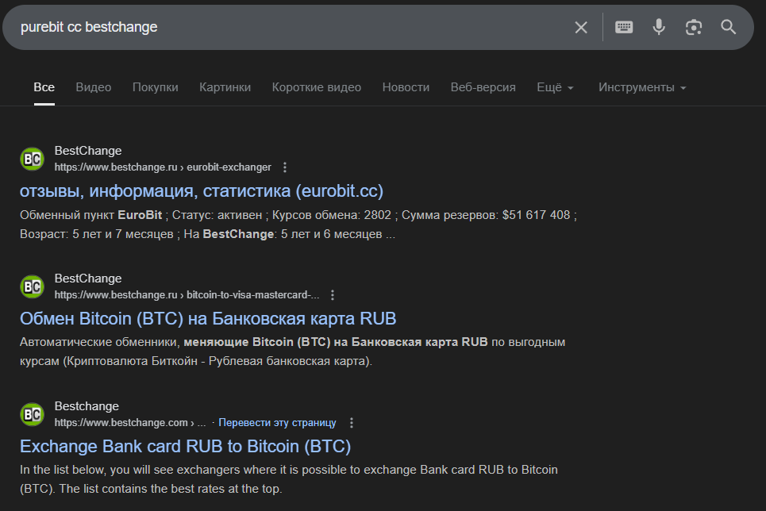Switch to the Видео tab

click(94, 87)
